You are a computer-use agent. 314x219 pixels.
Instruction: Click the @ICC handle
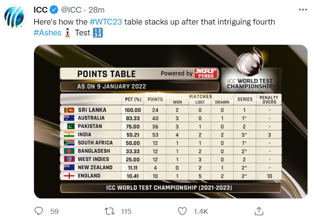click(x=71, y=10)
